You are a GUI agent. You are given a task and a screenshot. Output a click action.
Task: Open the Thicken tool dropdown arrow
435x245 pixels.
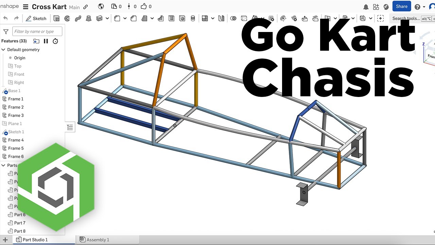[107, 18]
